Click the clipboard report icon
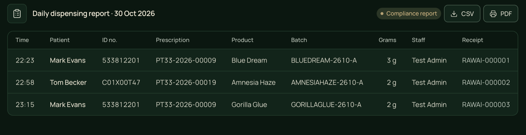The image size is (526, 135). pyautogui.click(x=17, y=14)
